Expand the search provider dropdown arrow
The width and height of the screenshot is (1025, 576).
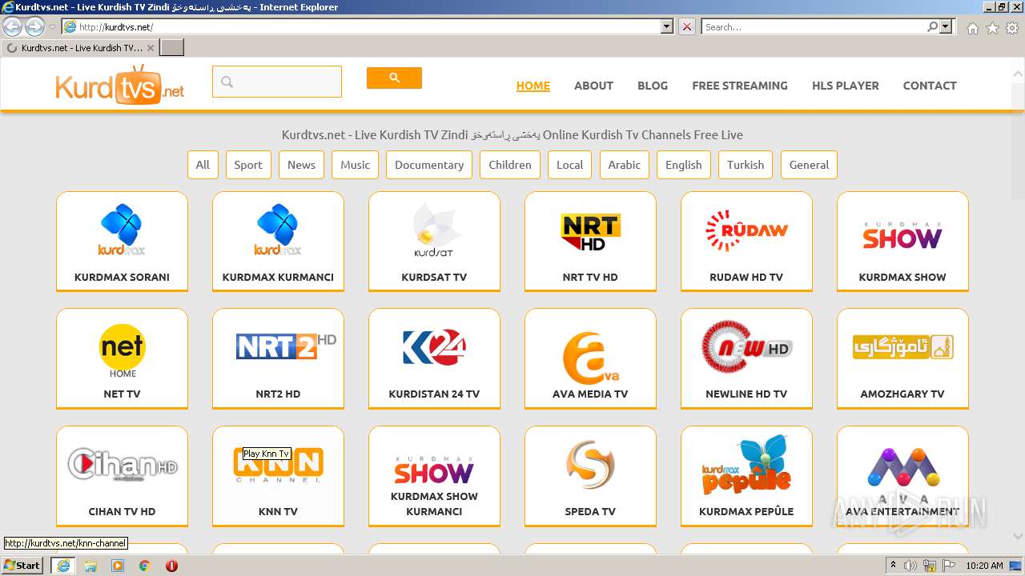click(x=947, y=26)
